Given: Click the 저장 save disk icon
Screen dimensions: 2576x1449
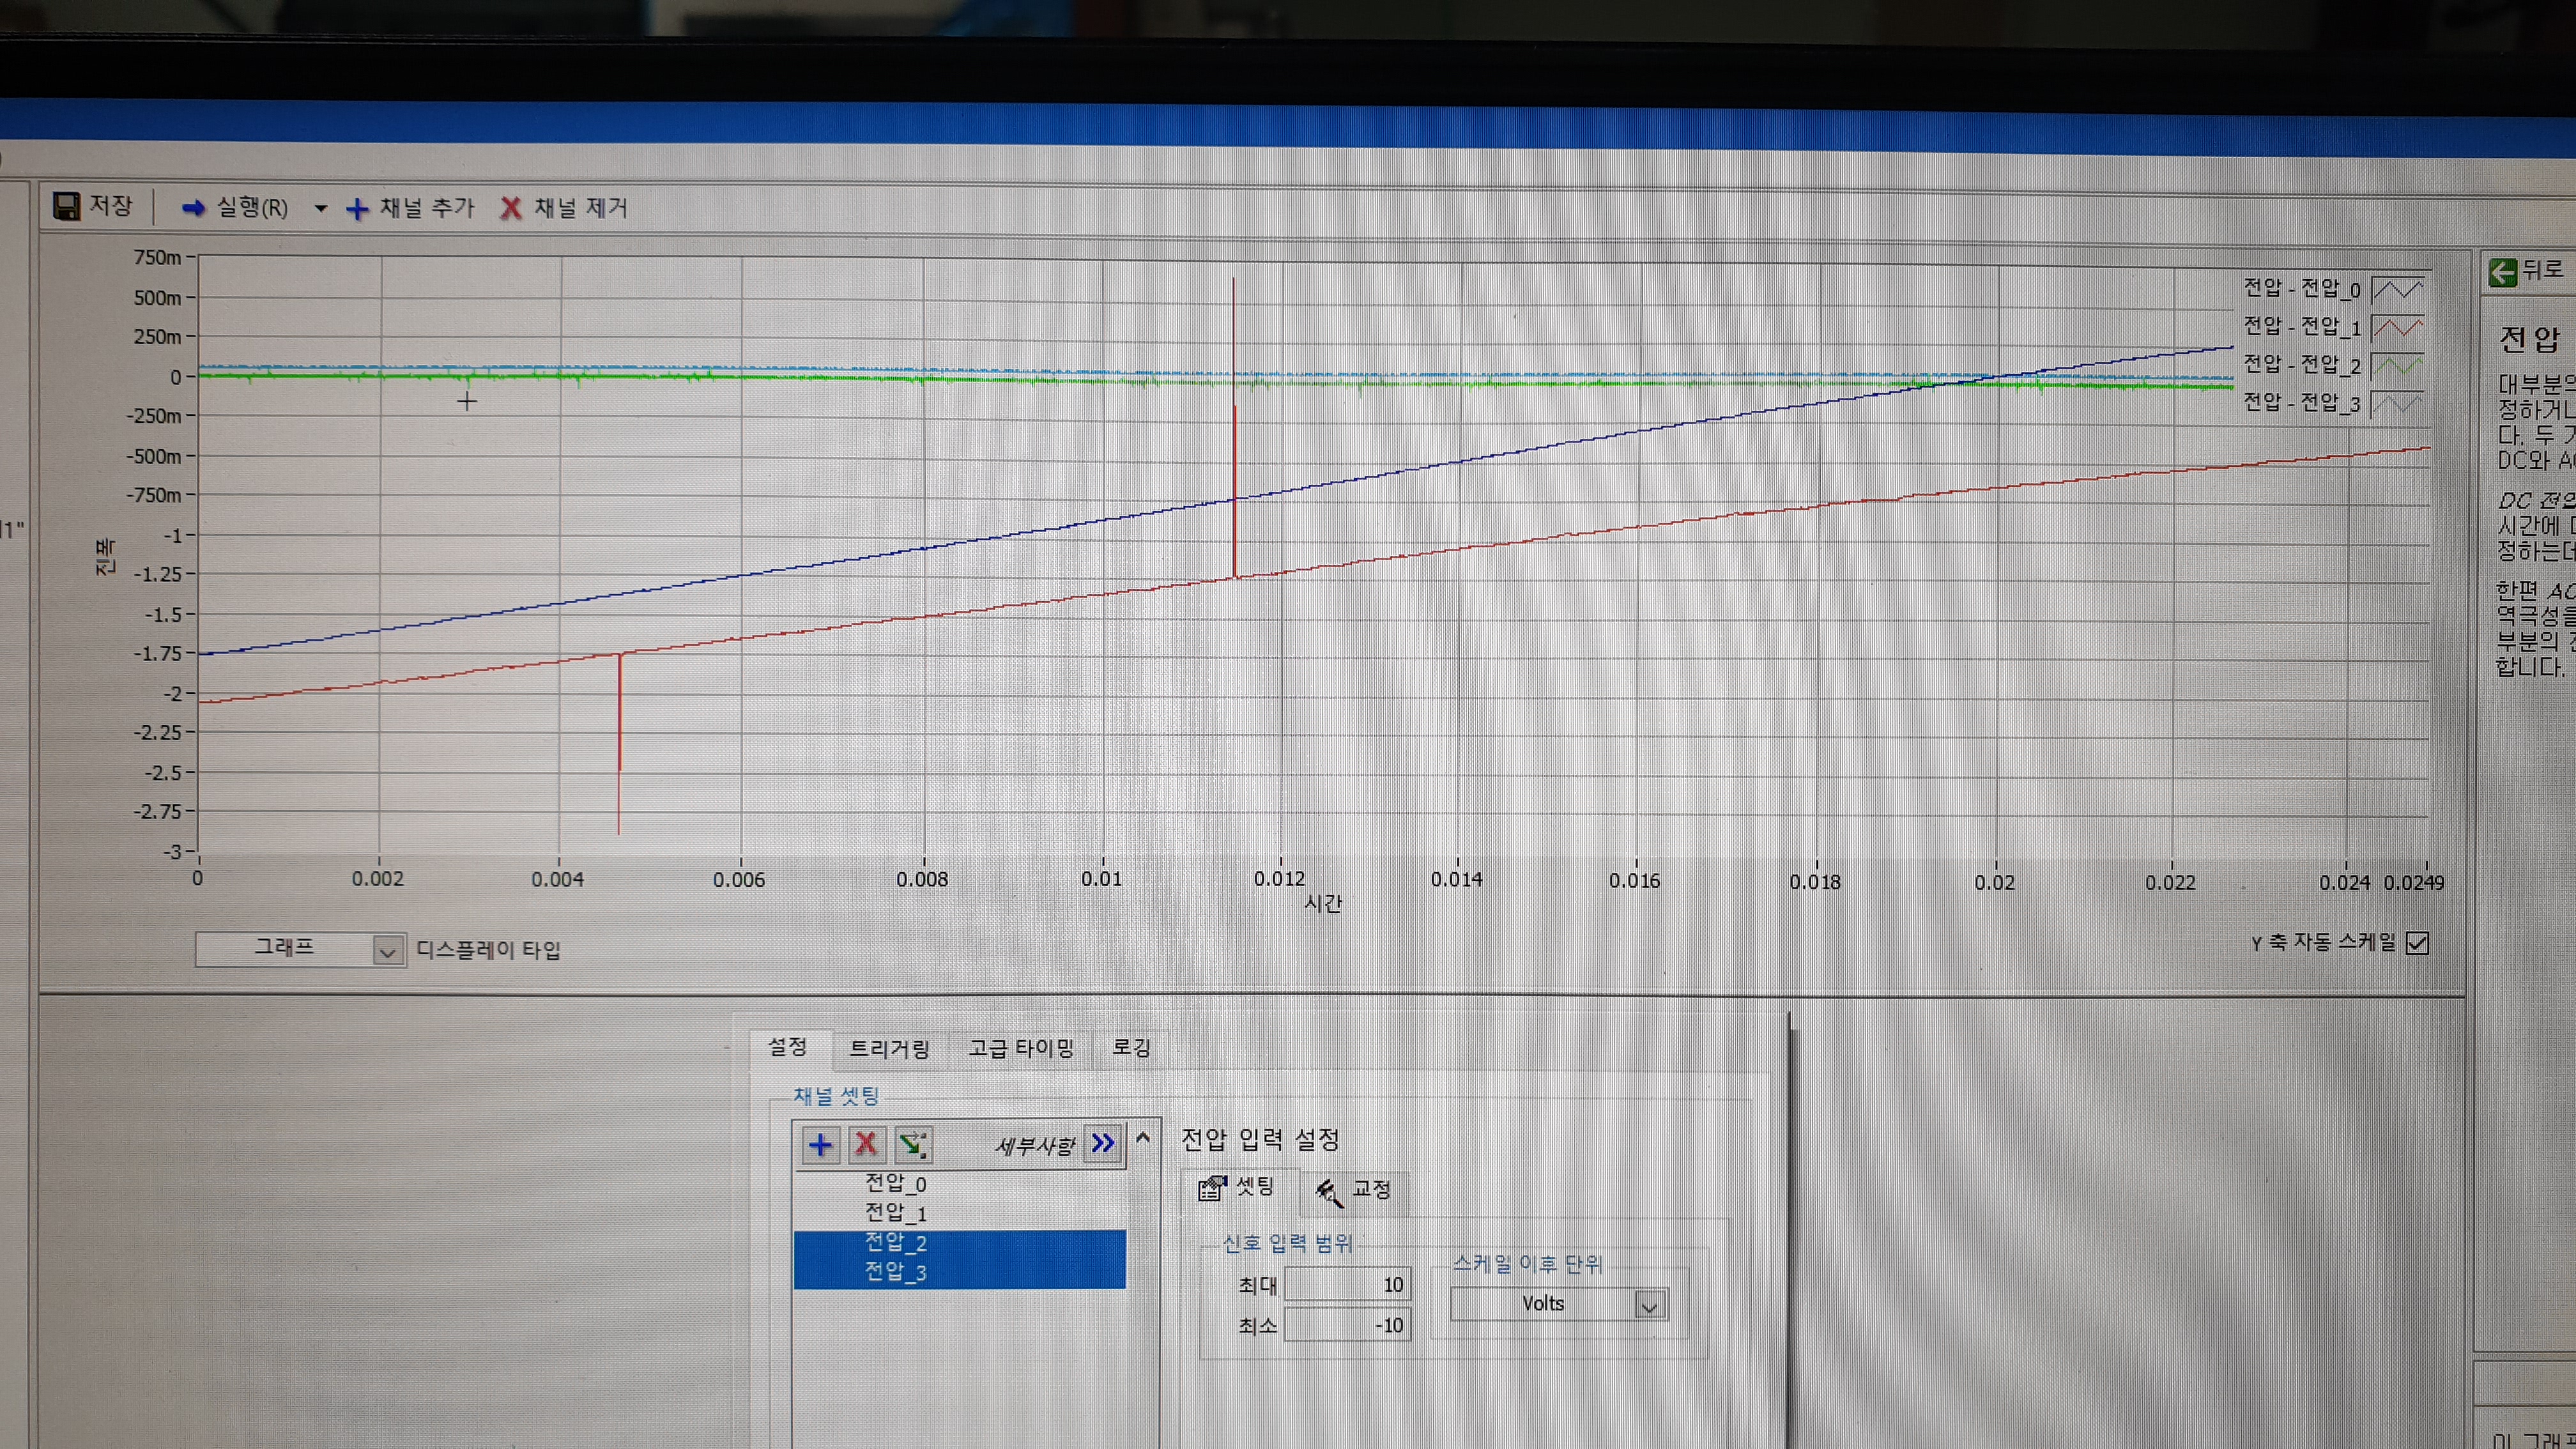Looking at the screenshot, I should pos(67,206).
